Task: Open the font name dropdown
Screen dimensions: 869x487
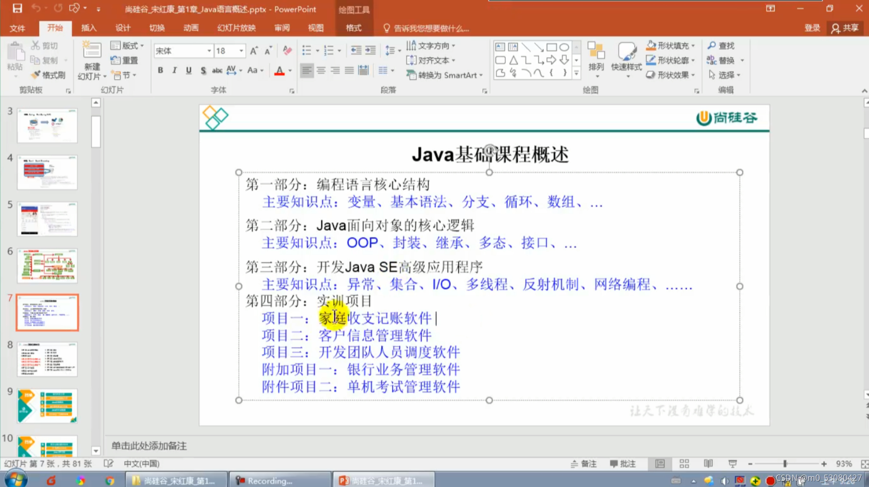Action: point(209,51)
